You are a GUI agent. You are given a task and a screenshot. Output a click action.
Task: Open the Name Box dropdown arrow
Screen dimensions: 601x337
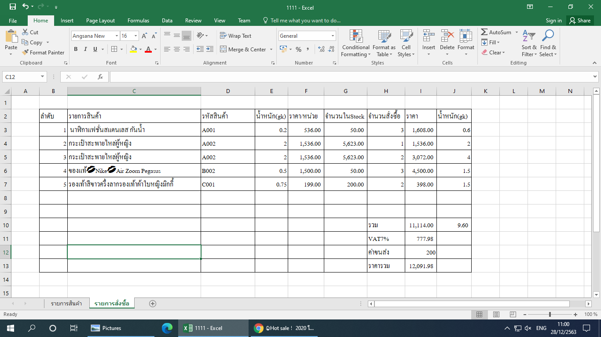click(43, 77)
